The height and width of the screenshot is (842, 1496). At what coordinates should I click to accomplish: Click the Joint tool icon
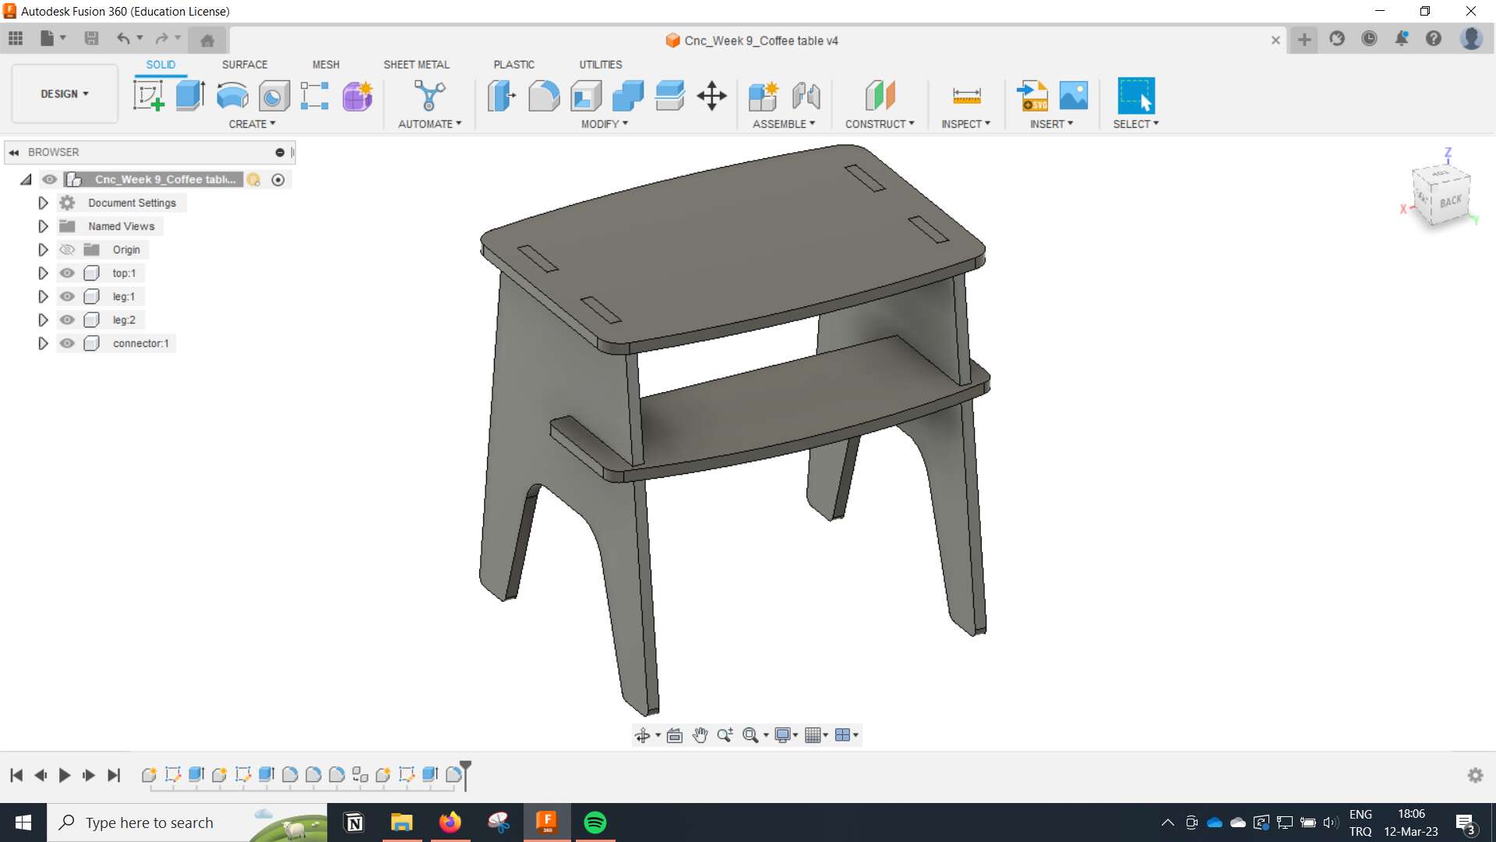coord(806,96)
